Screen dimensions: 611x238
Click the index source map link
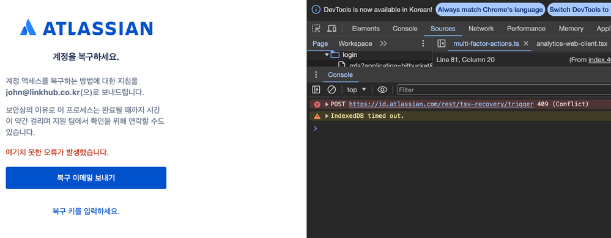pyautogui.click(x=600, y=60)
